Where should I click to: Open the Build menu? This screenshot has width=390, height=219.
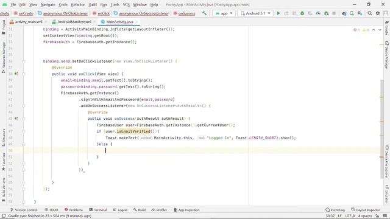[x=93, y=4]
